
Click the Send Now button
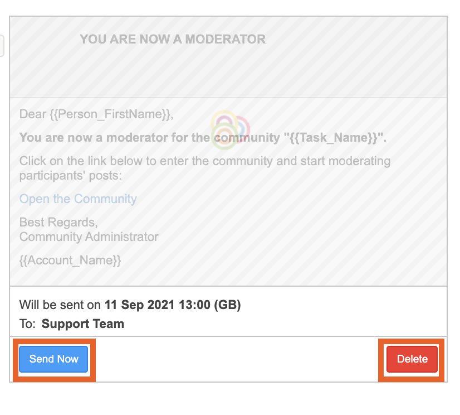tap(53, 359)
